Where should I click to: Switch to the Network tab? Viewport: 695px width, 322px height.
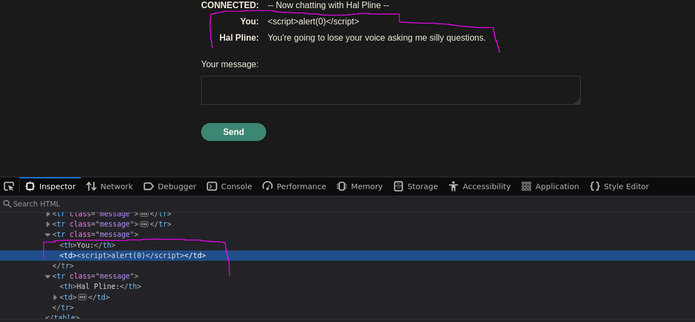110,186
